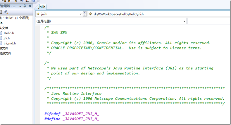Click the yellow arrow icon beside file path
The image size is (231, 125).
coord(91,14)
